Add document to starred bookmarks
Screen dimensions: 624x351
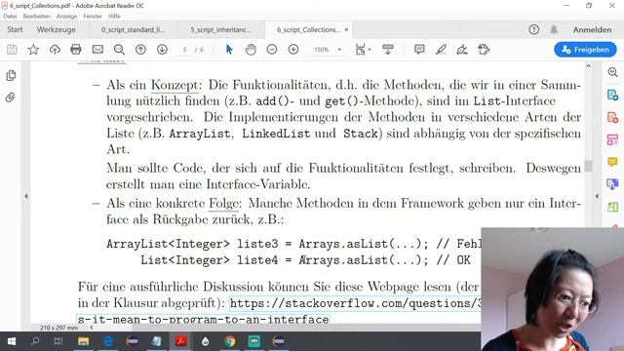[x=33, y=50]
